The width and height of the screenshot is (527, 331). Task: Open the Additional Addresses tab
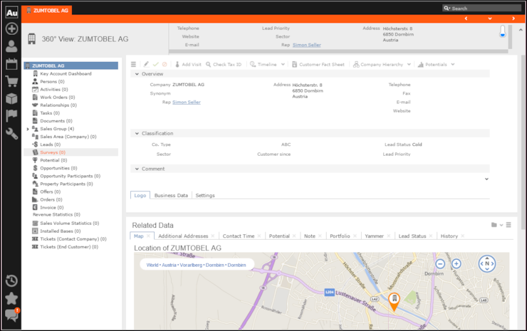[183, 236]
